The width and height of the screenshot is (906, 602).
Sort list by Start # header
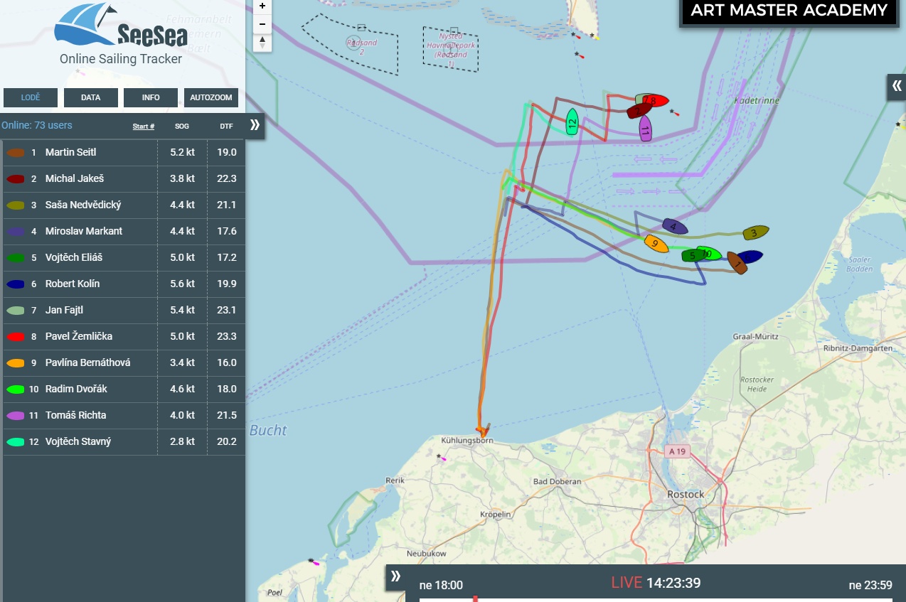144,127
